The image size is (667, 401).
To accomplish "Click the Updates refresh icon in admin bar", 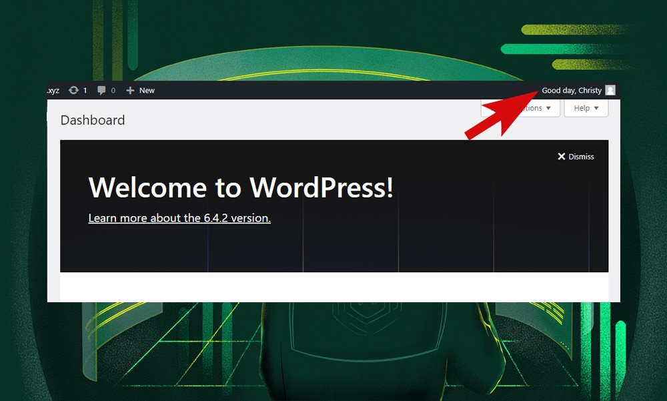I will coord(73,90).
